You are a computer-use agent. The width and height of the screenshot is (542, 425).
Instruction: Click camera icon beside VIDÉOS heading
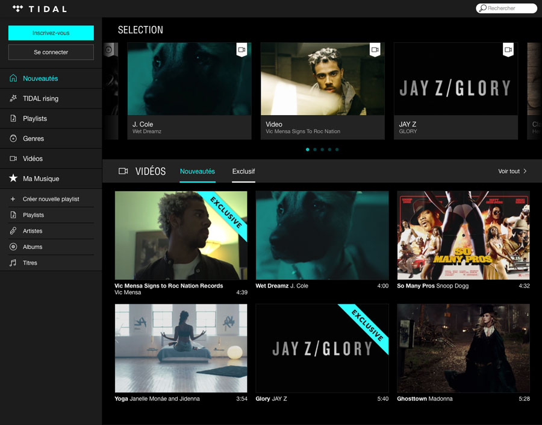123,171
